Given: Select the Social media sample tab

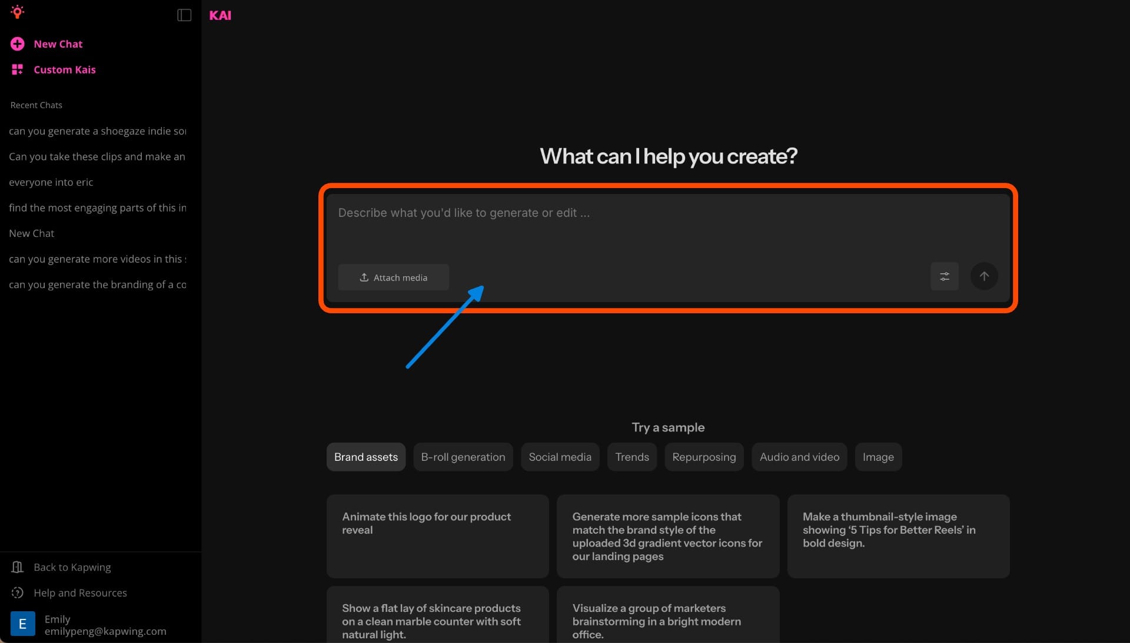Looking at the screenshot, I should pos(560,457).
